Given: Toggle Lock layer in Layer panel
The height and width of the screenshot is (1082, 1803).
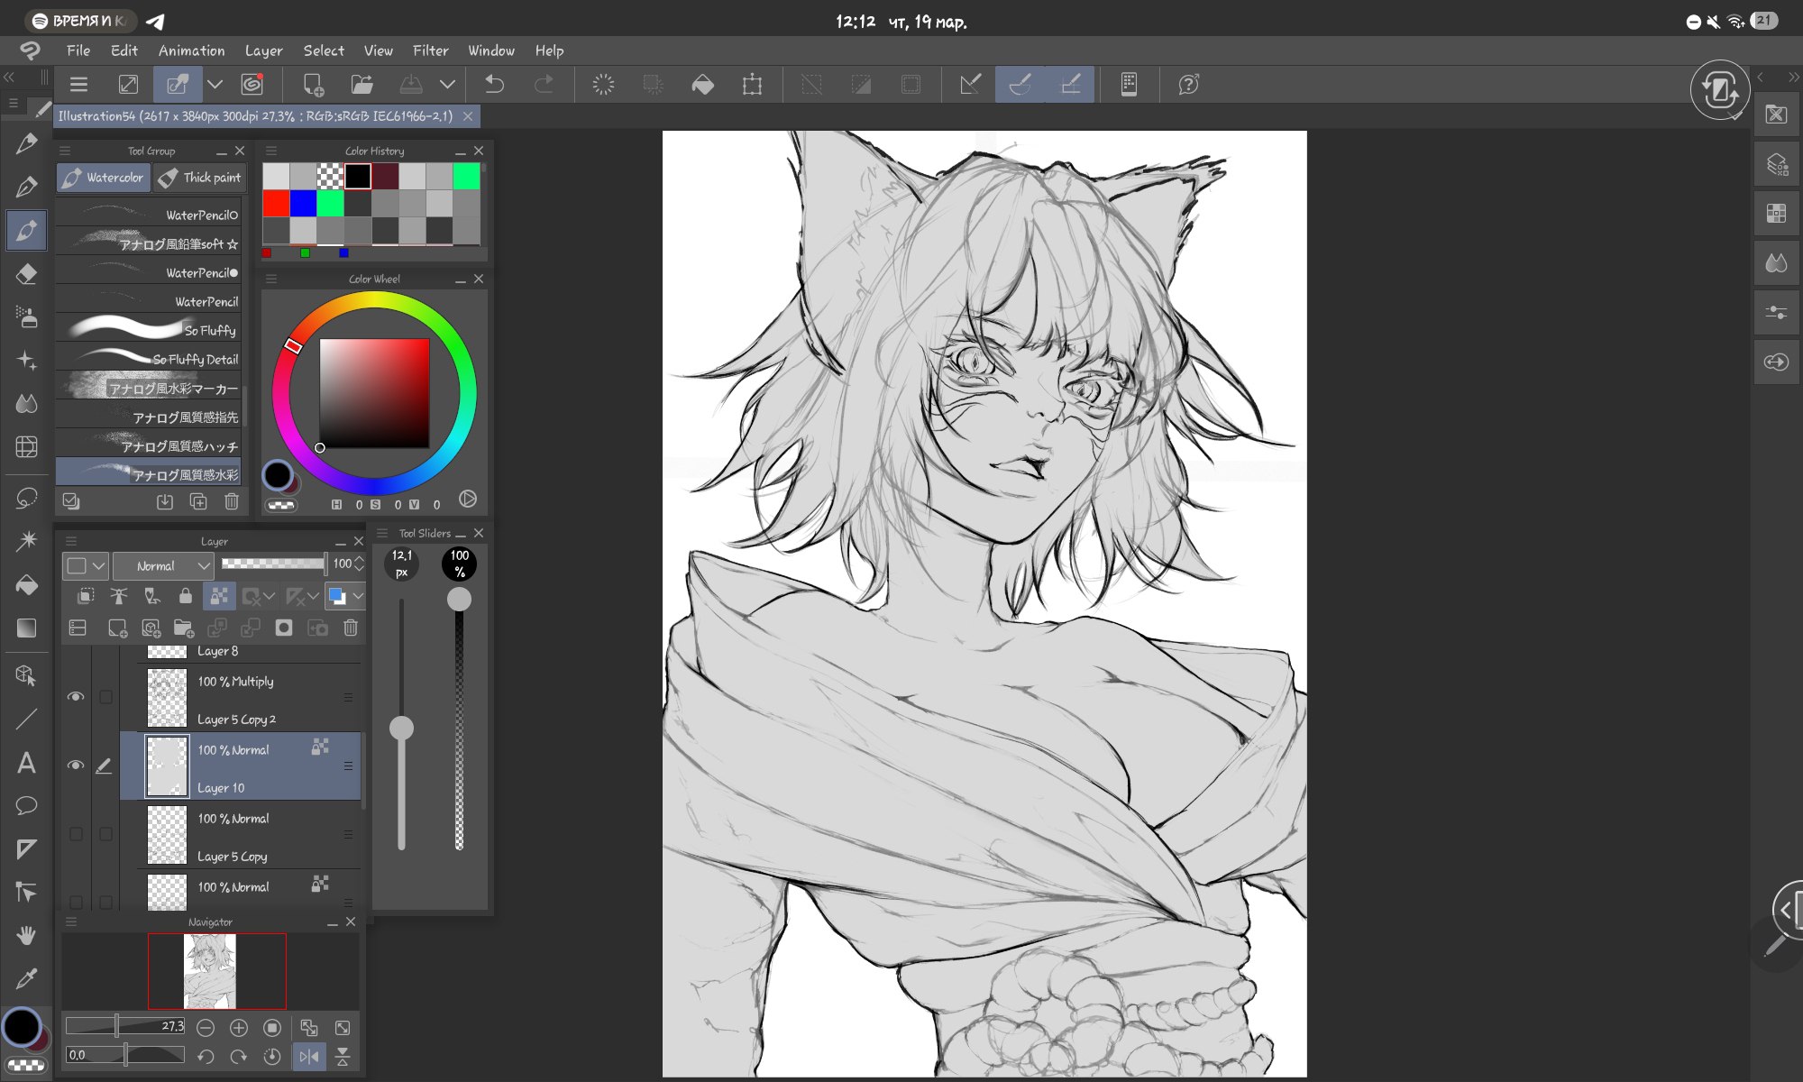Looking at the screenshot, I should pyautogui.click(x=185, y=596).
